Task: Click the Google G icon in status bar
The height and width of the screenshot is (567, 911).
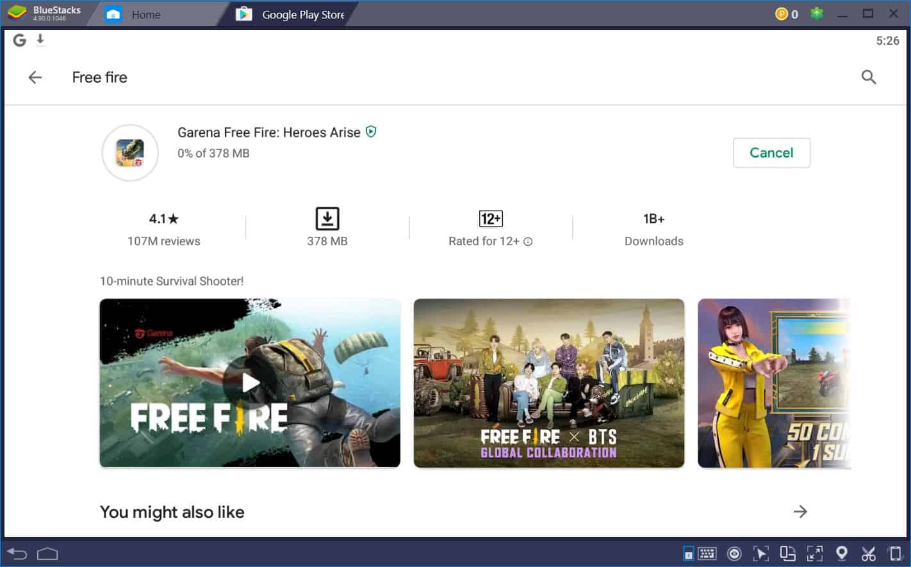Action: tap(20, 40)
